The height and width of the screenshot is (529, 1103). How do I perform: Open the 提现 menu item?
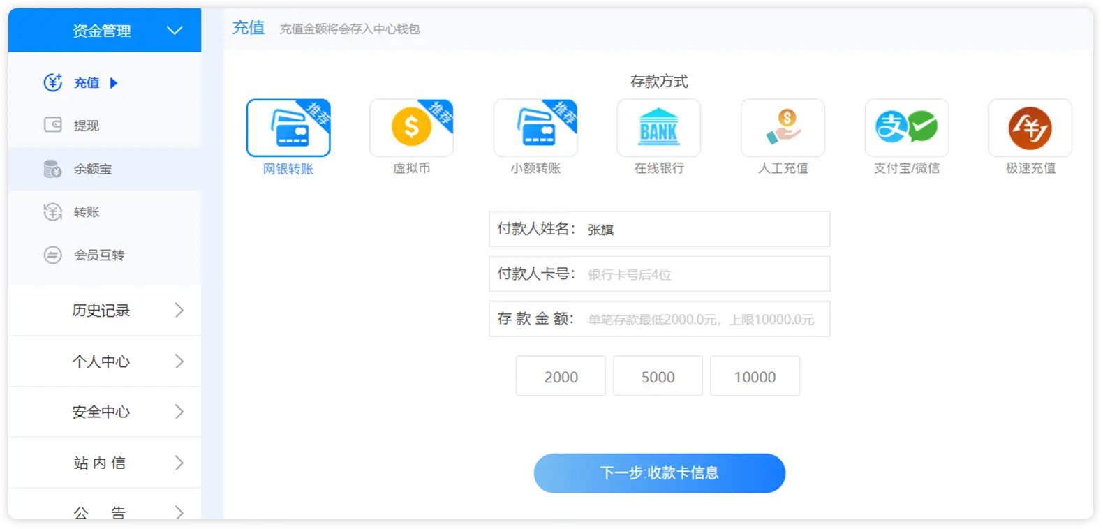click(x=87, y=126)
